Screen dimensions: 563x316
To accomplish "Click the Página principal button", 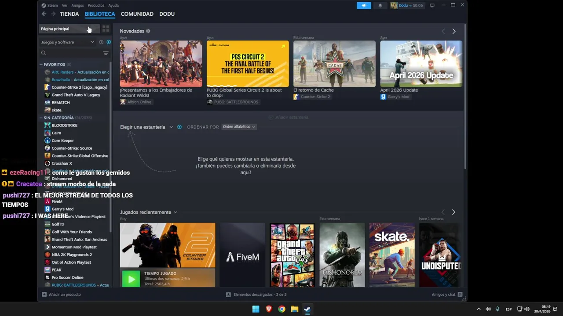I will coord(69,29).
